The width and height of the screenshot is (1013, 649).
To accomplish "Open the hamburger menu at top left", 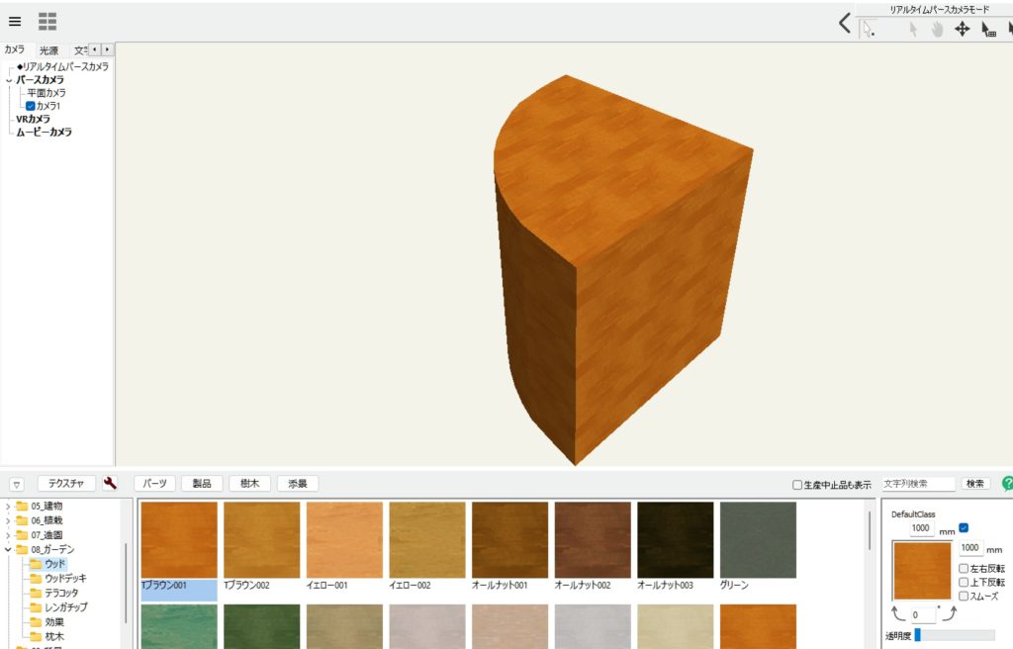I will point(15,21).
